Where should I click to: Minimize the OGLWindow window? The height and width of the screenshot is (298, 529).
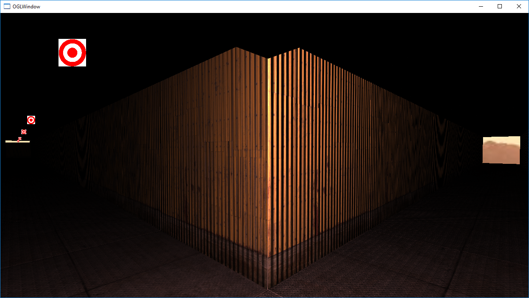point(481,6)
